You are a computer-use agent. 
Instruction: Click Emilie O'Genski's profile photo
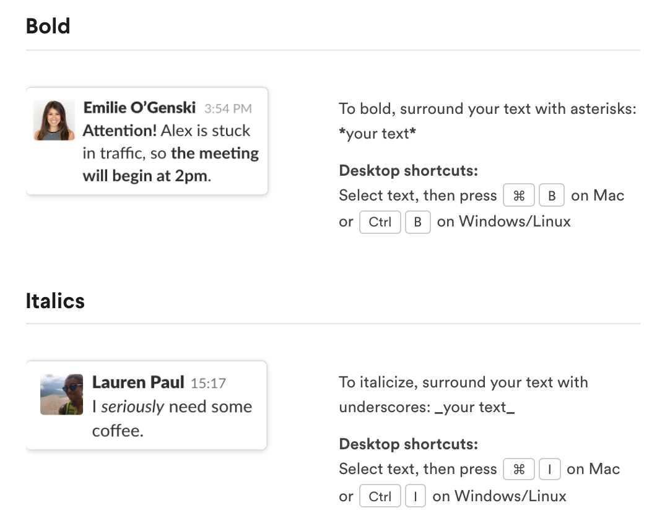[54, 120]
